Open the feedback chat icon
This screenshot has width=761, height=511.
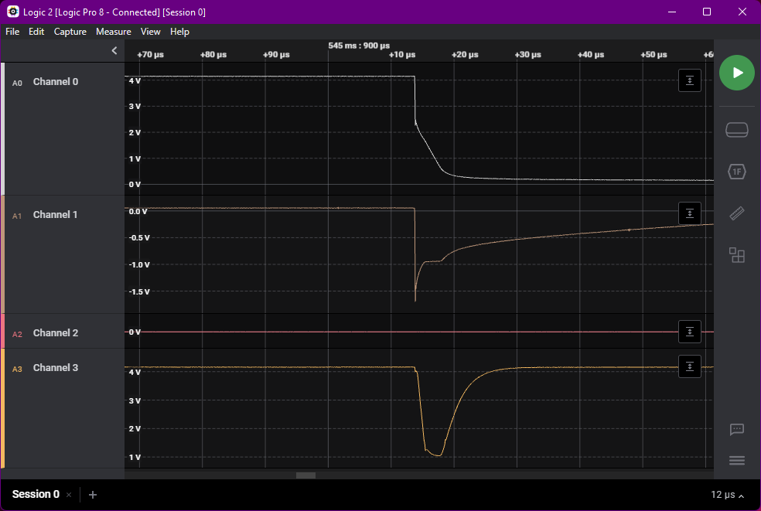click(737, 430)
